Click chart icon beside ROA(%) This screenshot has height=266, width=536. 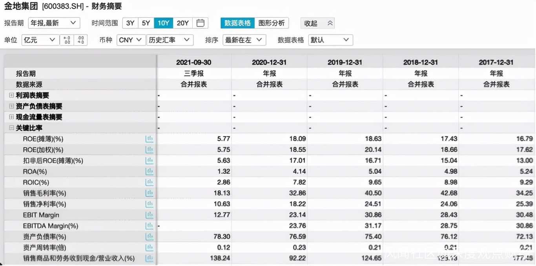point(149,171)
